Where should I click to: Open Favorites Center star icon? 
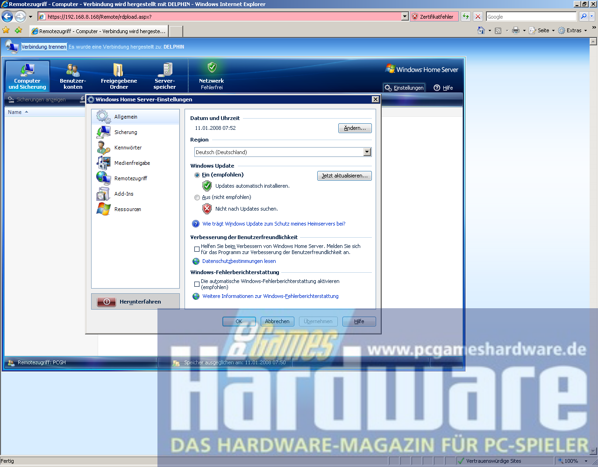point(6,30)
